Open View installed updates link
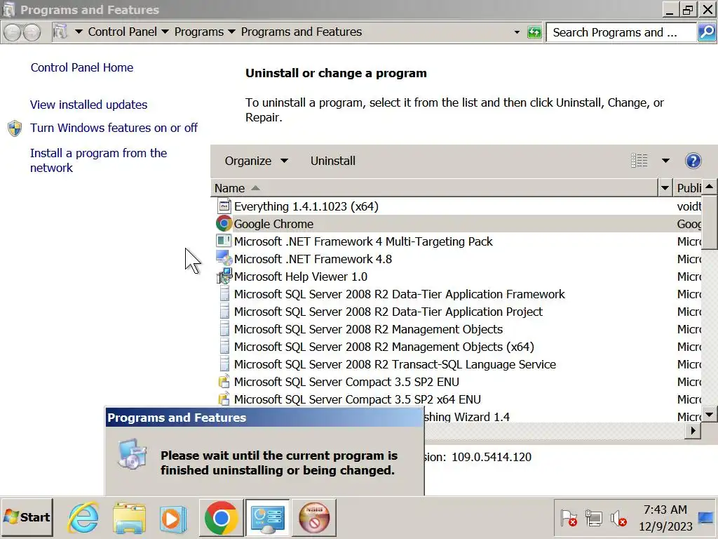 tap(89, 105)
